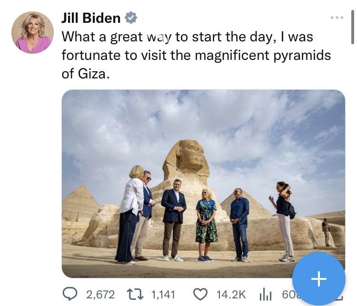Click the 14.2K likes count

coord(231,295)
